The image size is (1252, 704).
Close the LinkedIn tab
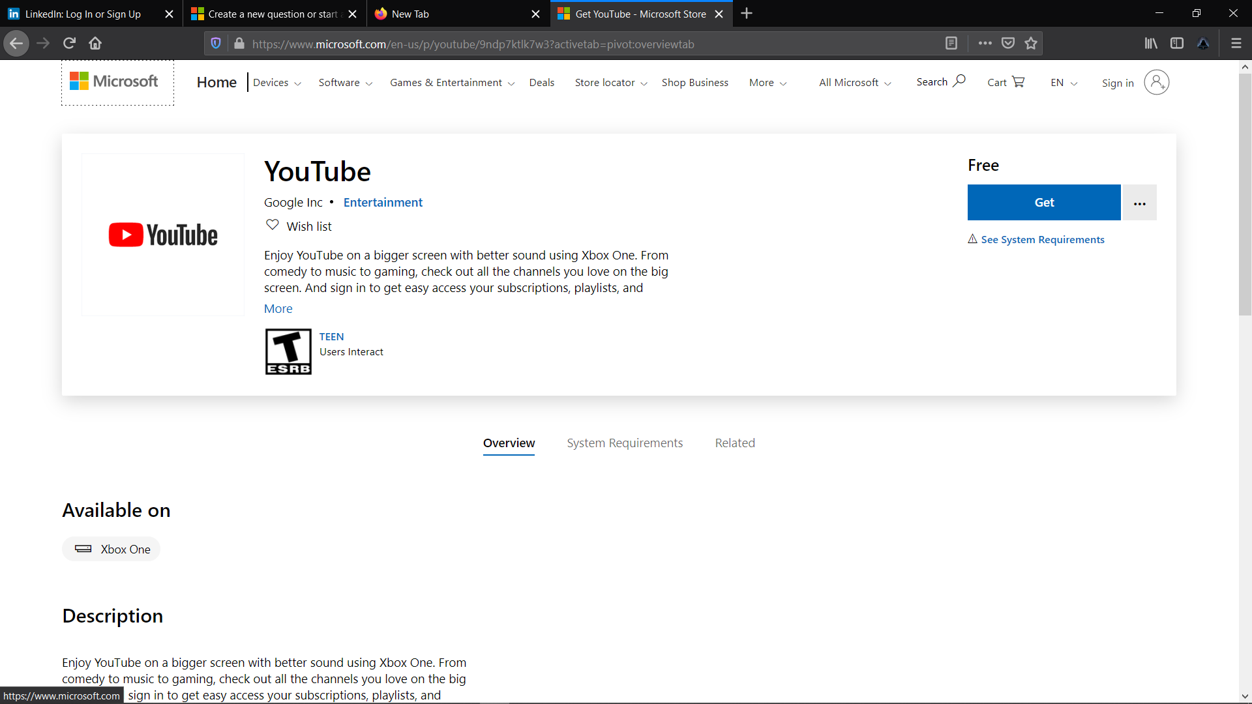pos(169,14)
